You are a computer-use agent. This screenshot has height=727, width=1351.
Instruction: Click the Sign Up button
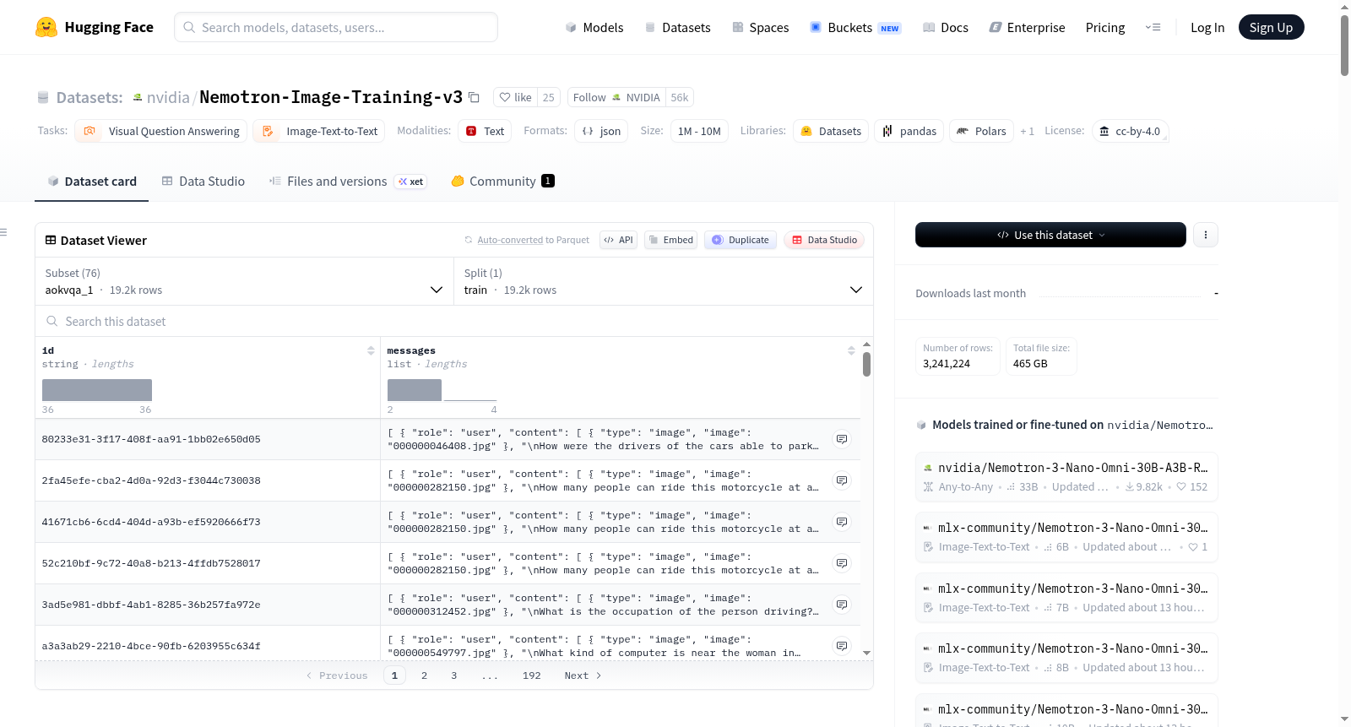1271,27
